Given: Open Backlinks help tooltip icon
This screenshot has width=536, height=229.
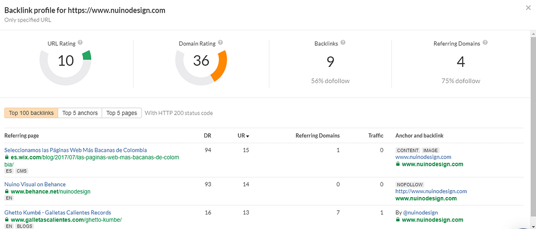Looking at the screenshot, I should tap(343, 43).
